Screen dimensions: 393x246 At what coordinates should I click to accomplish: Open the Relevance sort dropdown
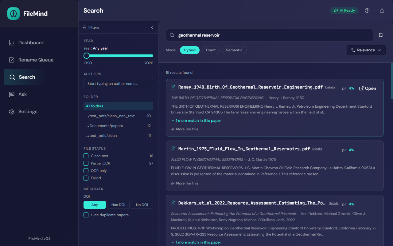point(366,50)
